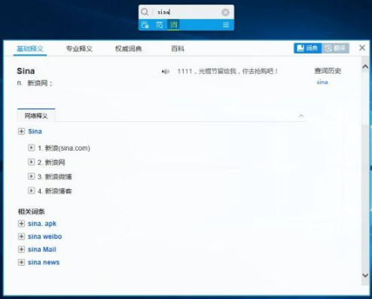
Task: Expand definition 3 新浪微博
Action: pyautogui.click(x=31, y=176)
